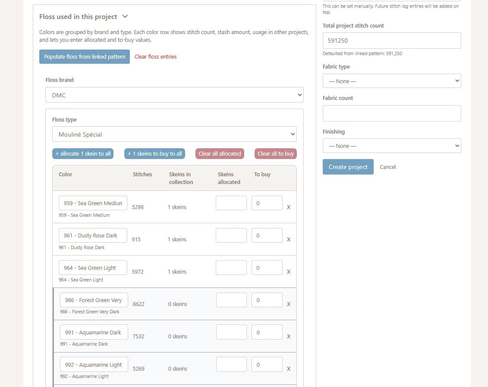Click the Clear all allocated button
The height and width of the screenshot is (387, 488).
tap(220, 154)
